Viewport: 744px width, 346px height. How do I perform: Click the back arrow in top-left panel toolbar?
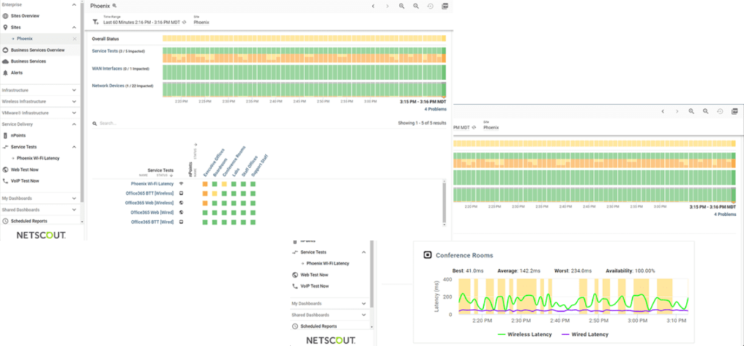[373, 6]
